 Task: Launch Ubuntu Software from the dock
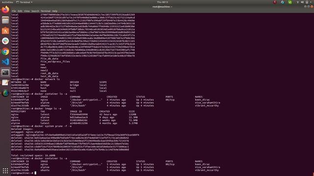click(x=5, y=30)
